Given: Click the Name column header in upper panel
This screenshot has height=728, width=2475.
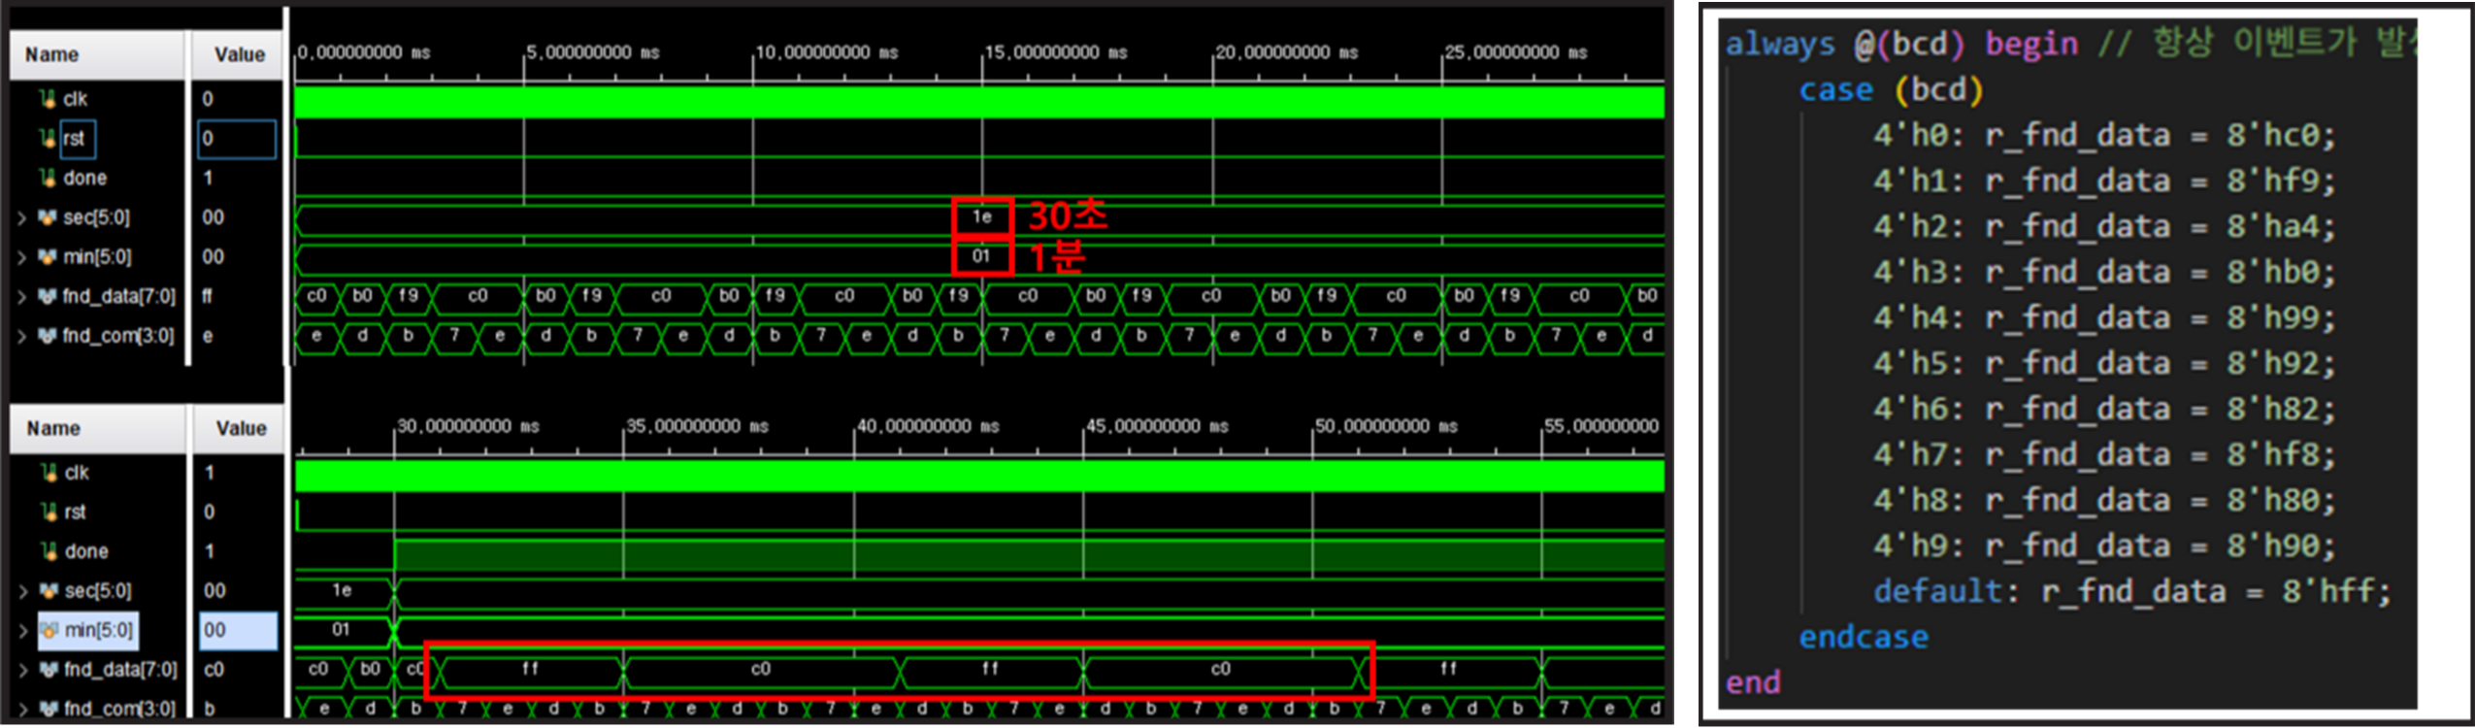Looking at the screenshot, I should 52,54.
